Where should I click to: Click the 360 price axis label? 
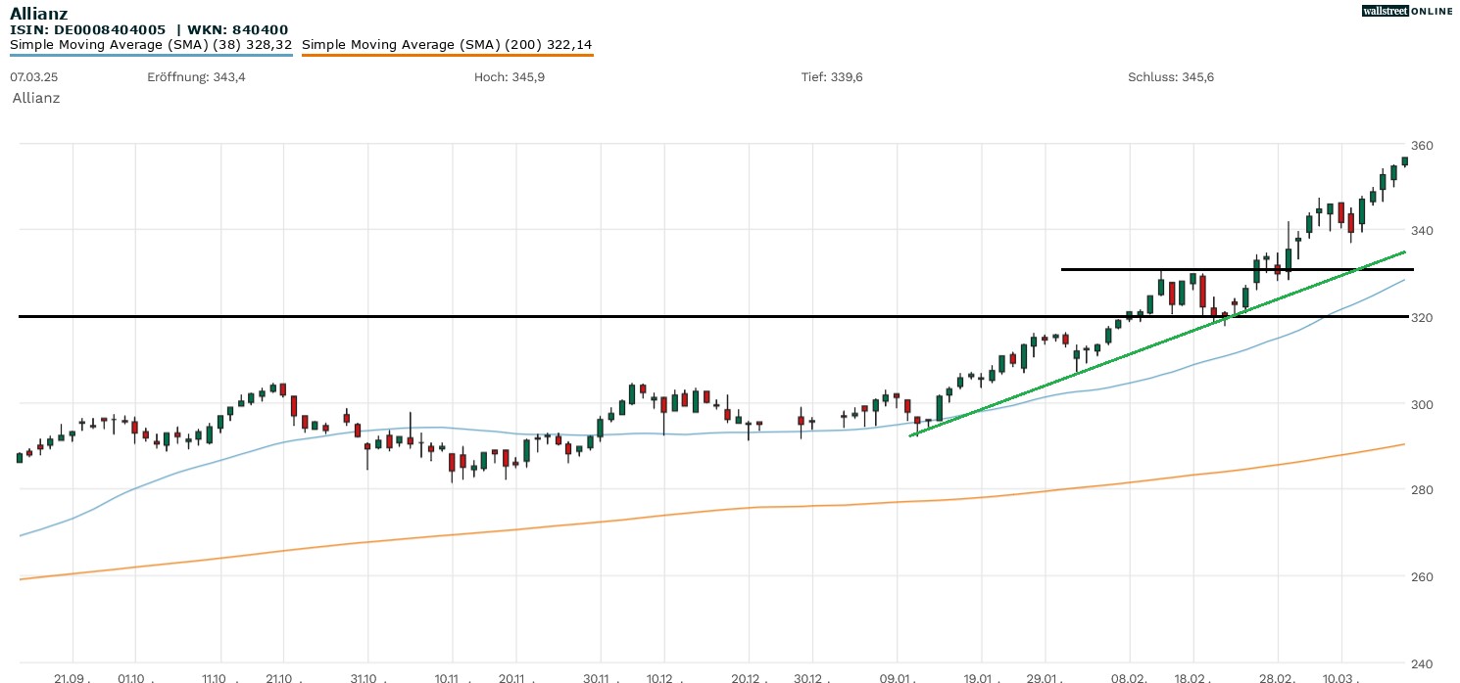(1422, 146)
